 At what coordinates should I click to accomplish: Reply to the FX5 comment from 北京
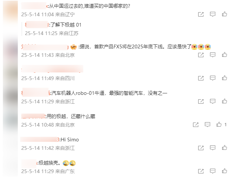coord(213,55)
